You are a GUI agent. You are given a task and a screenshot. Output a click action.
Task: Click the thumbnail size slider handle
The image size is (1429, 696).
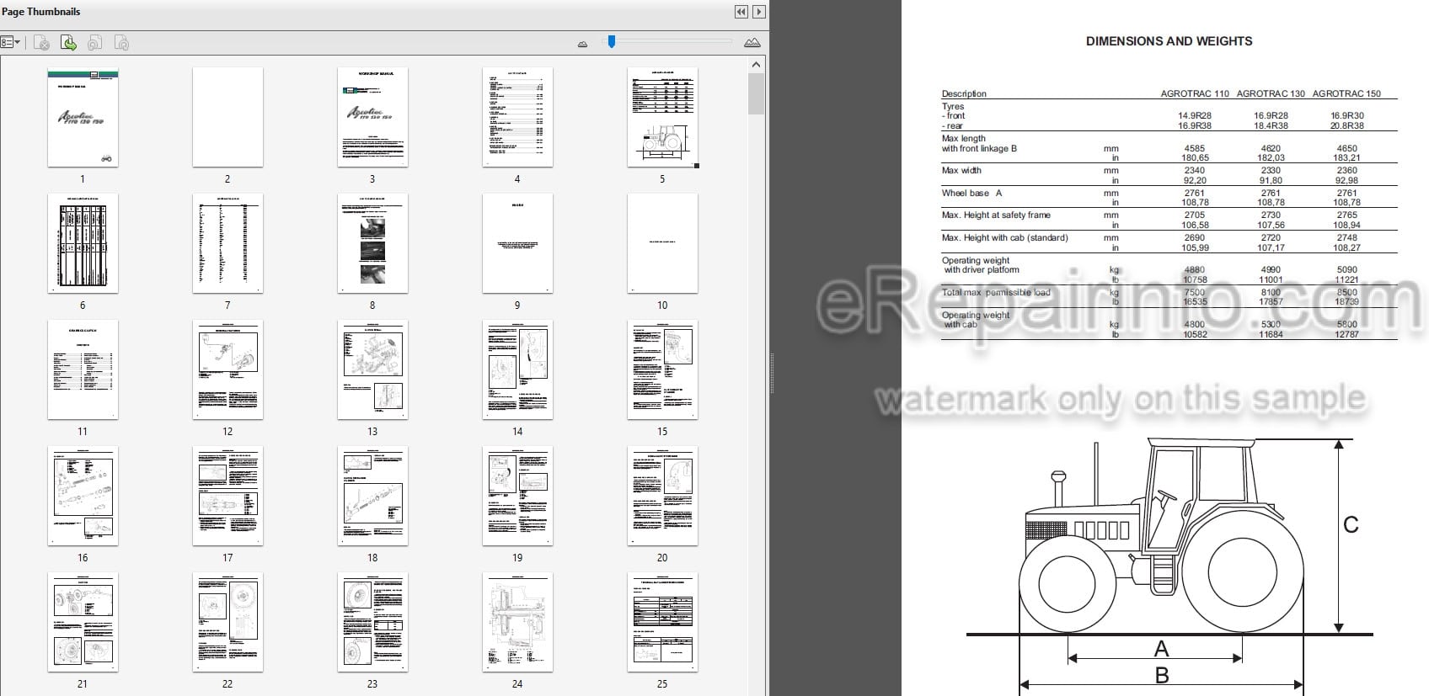tap(612, 41)
